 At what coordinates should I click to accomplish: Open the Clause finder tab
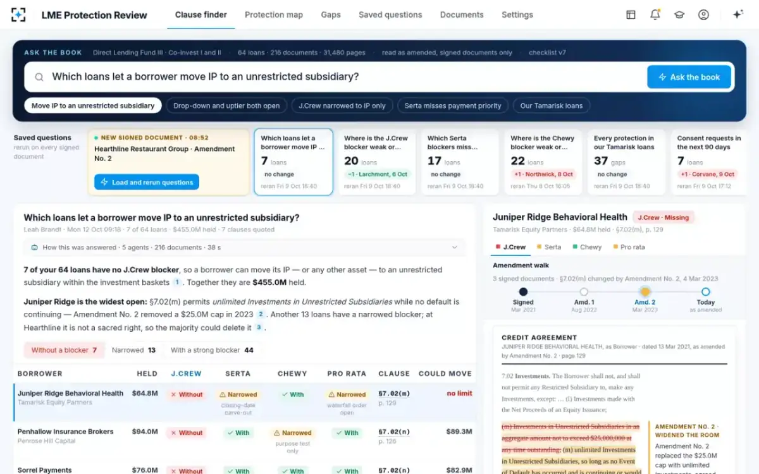coord(201,15)
